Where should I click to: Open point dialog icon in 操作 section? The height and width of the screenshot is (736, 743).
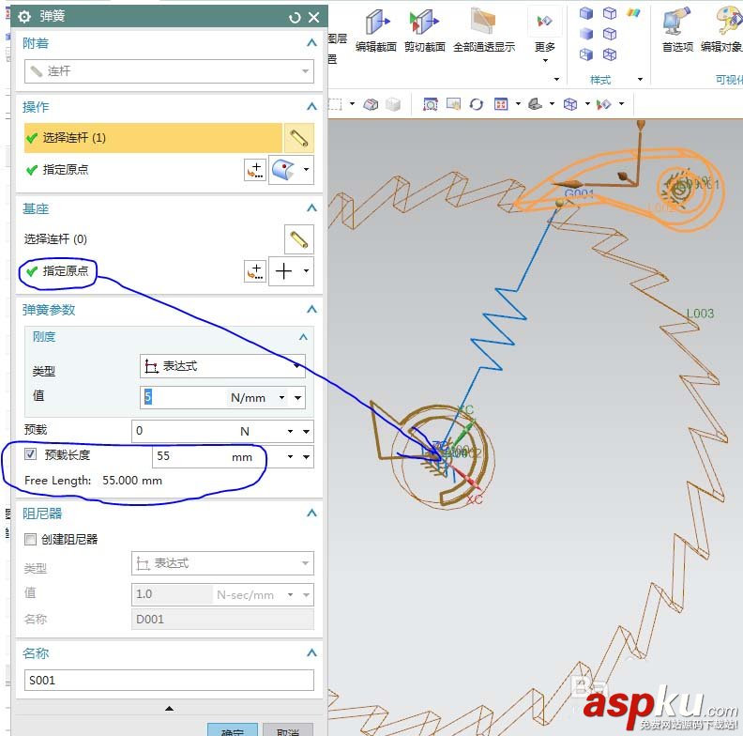tap(255, 170)
